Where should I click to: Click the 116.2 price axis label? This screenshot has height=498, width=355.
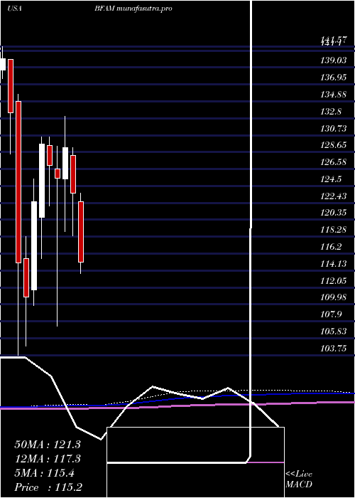click(x=331, y=246)
